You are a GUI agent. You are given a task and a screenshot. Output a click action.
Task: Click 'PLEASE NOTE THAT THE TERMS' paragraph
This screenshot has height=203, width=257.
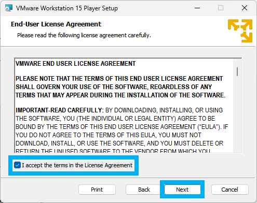click(x=120, y=87)
